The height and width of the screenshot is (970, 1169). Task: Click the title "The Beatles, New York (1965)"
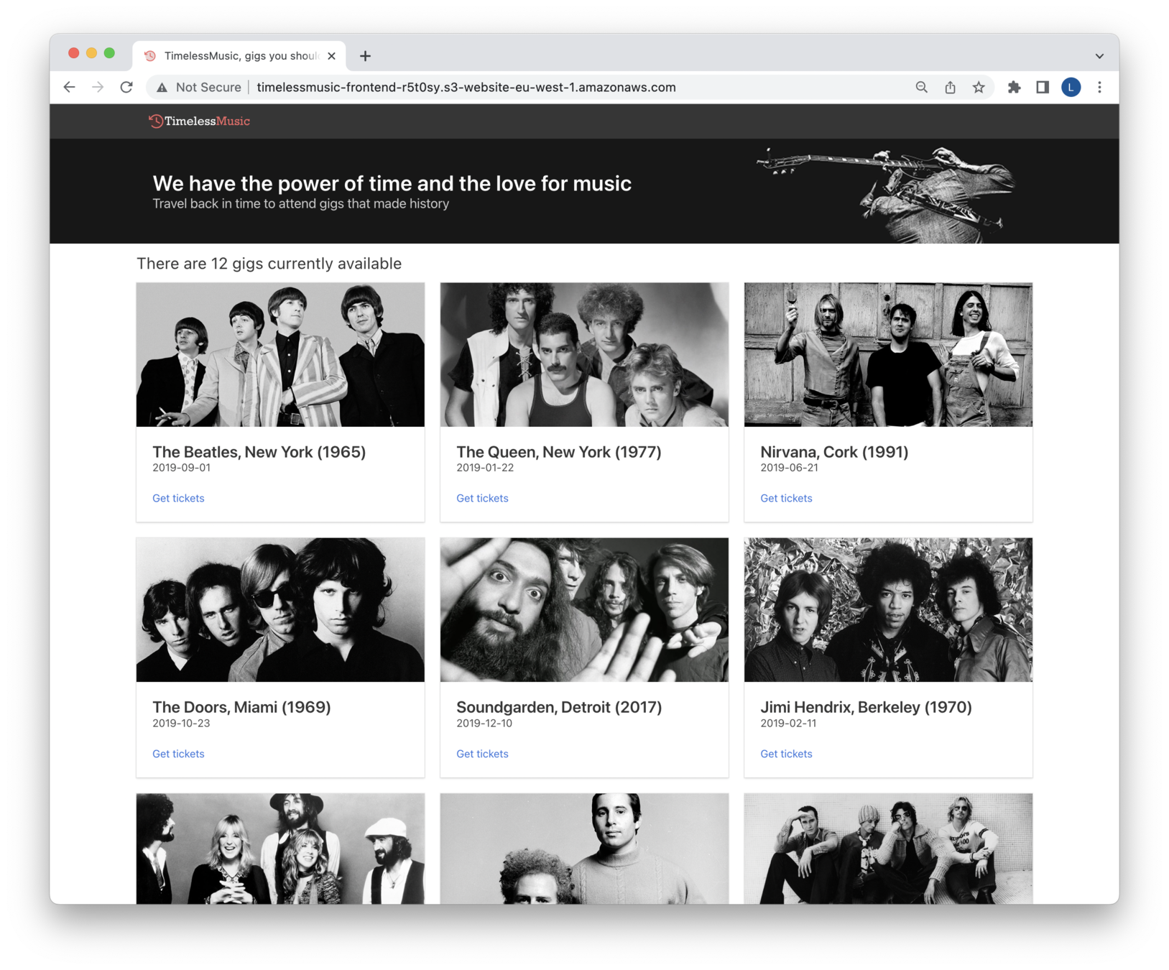[x=259, y=451]
